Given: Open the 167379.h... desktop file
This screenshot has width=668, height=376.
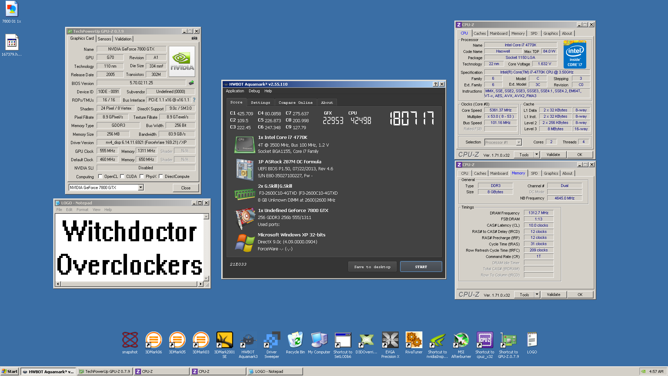Looking at the screenshot, I should [11, 45].
